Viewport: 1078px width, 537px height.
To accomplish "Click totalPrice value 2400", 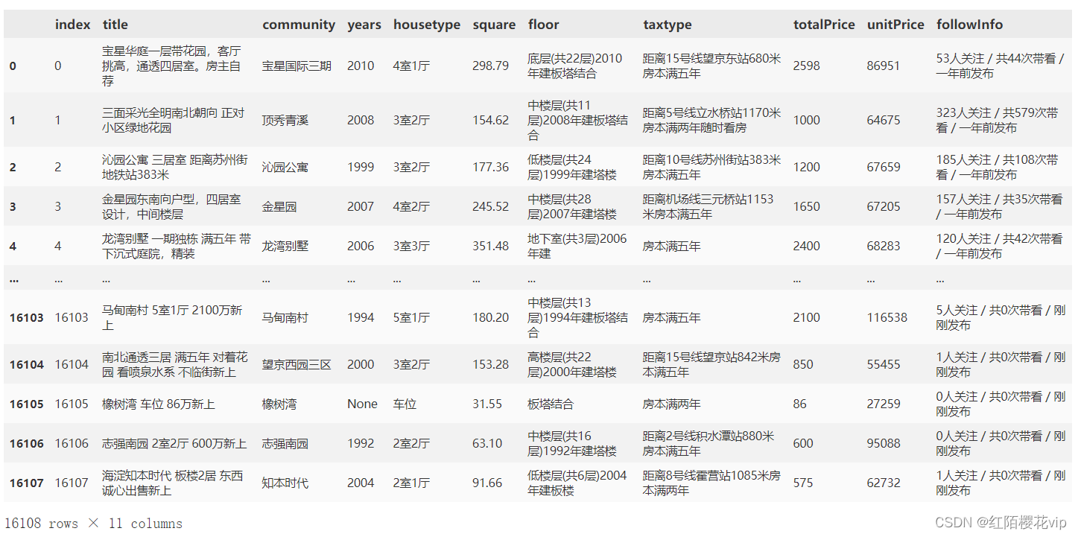I will (x=806, y=246).
